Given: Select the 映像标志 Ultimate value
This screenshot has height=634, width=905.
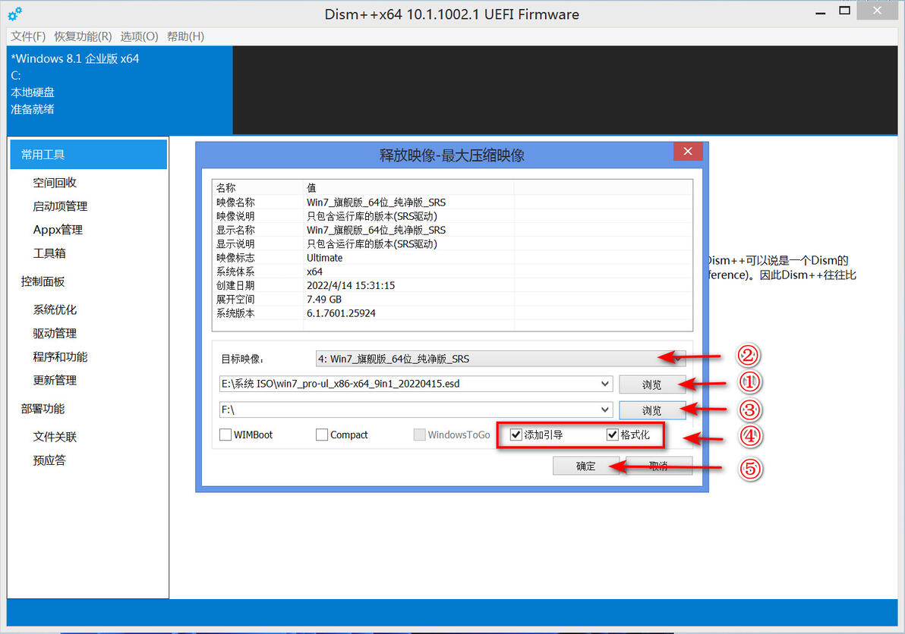Looking at the screenshot, I should click(324, 258).
